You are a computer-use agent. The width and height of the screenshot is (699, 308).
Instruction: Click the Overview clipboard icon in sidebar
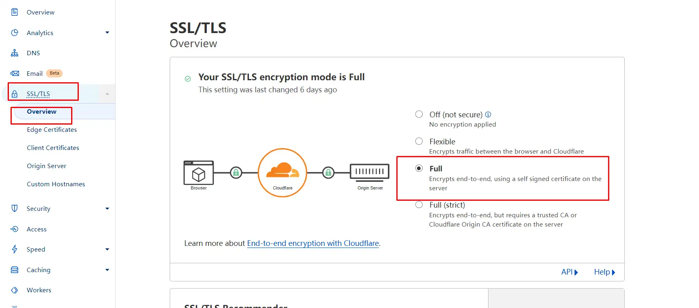[x=15, y=12]
